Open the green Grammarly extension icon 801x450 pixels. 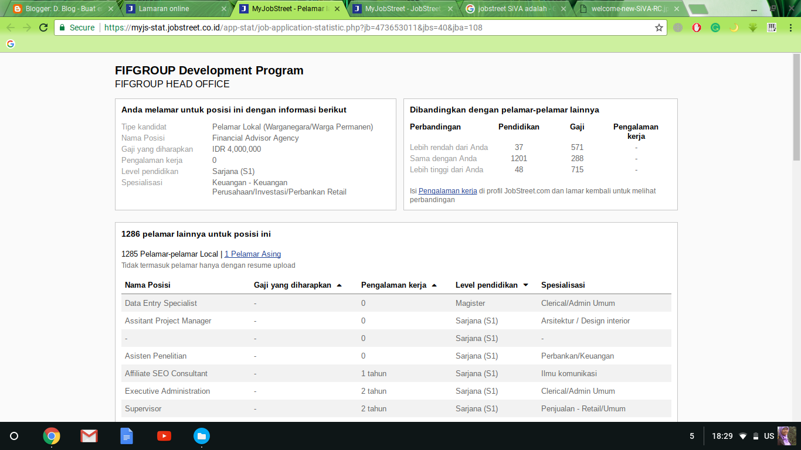pyautogui.click(x=715, y=28)
